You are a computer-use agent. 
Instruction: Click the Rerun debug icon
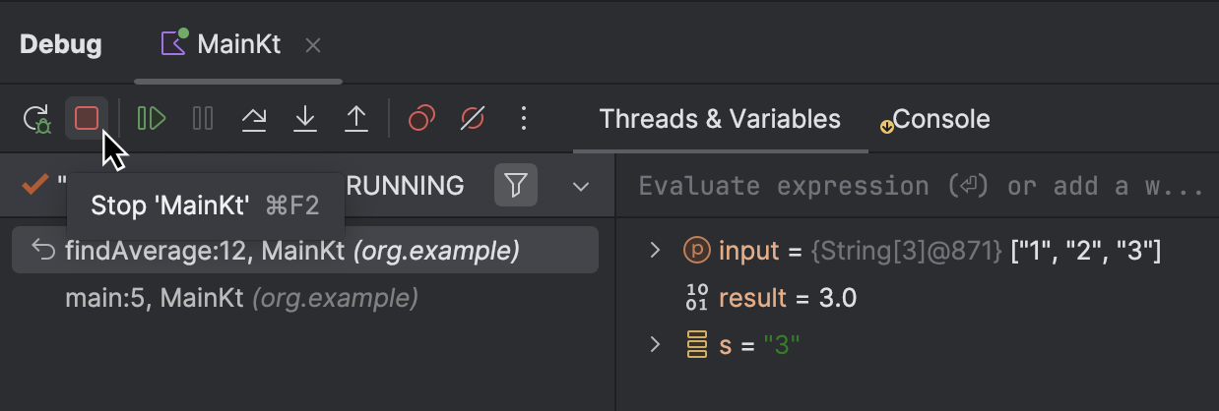(37, 119)
